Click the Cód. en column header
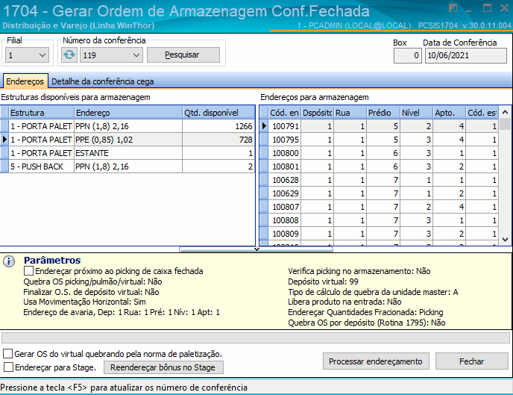The width and height of the screenshot is (513, 395). tap(284, 113)
